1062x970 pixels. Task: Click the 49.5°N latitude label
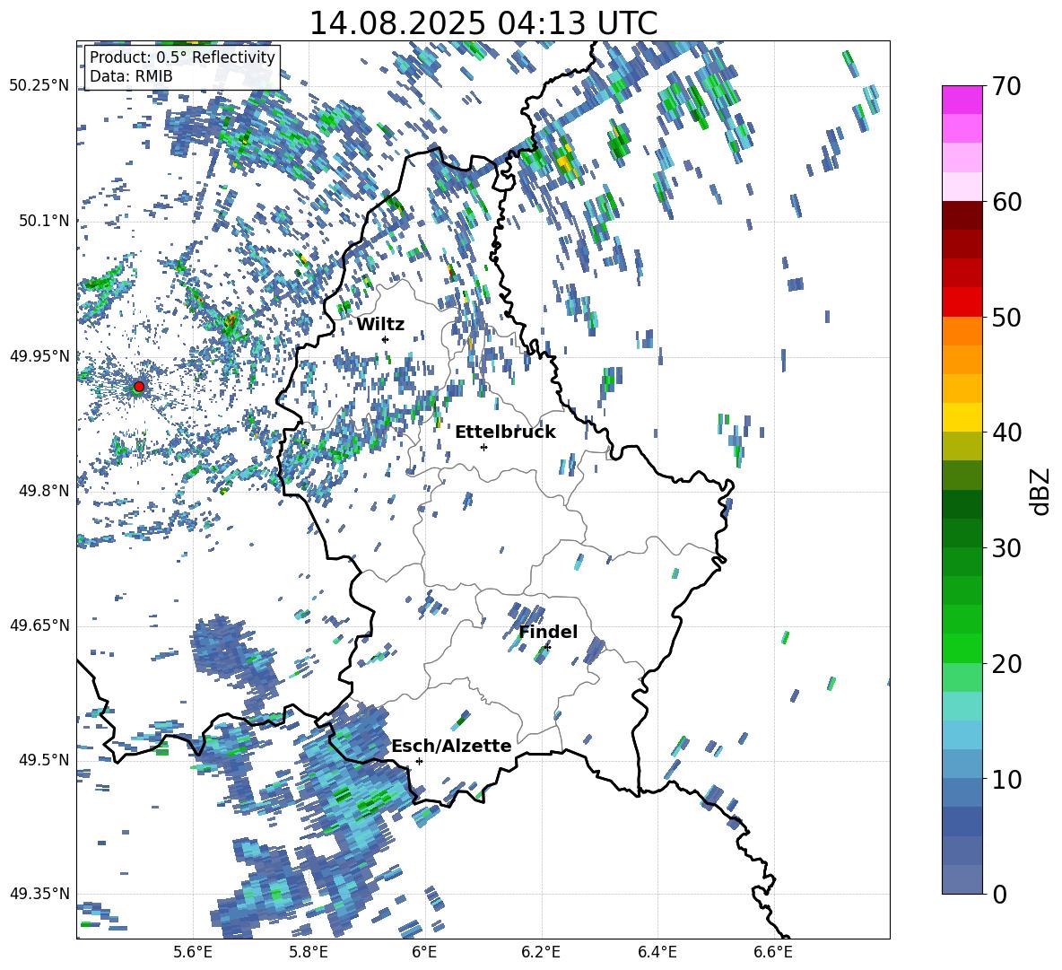(x=44, y=760)
